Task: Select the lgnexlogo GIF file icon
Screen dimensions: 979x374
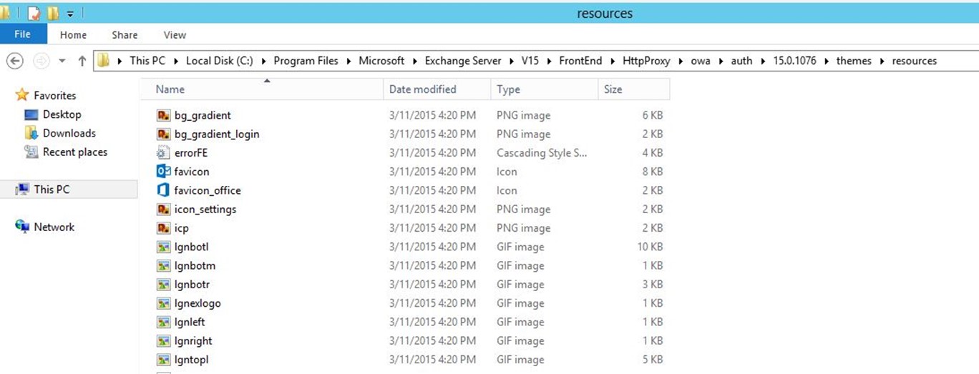Action: [163, 303]
